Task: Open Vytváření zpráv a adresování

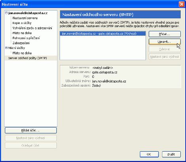Action: point(32,28)
